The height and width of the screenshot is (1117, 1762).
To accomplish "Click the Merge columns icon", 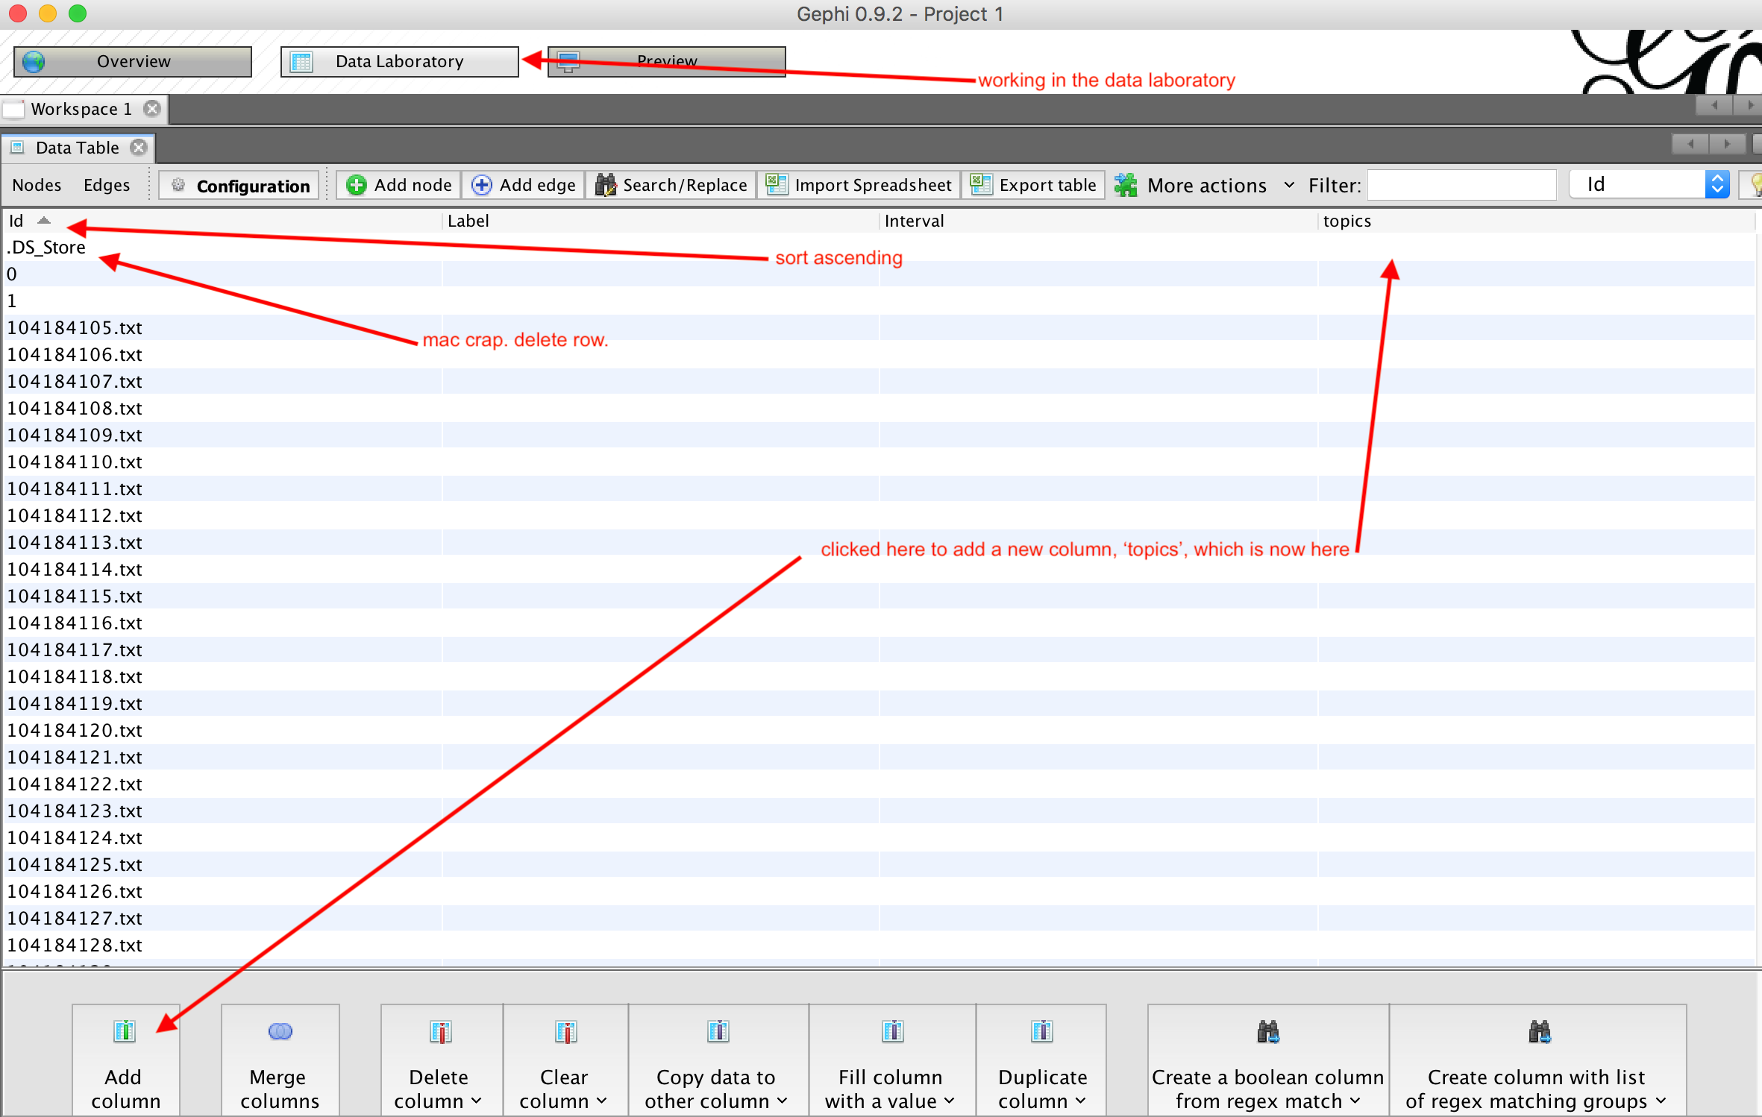I will (x=280, y=1031).
